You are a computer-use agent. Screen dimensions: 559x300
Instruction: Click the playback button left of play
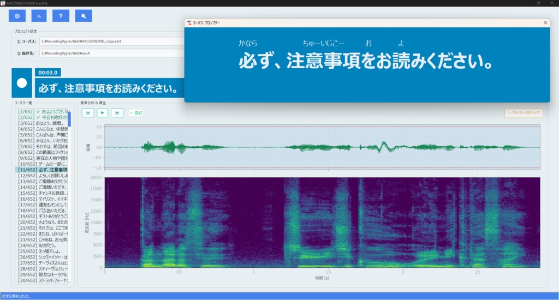(88, 112)
